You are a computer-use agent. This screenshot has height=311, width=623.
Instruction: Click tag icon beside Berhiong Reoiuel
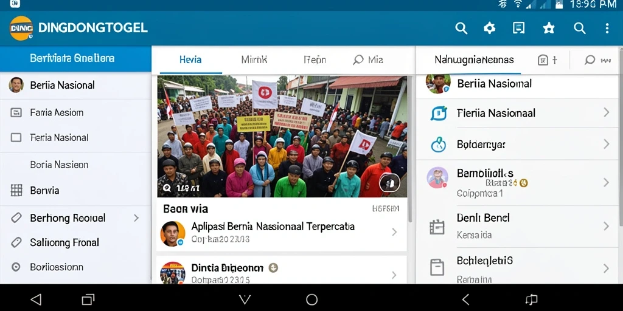[16, 218]
